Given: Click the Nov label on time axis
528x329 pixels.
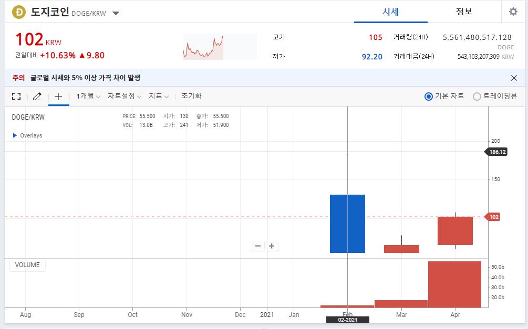Looking at the screenshot, I should 187,315.
